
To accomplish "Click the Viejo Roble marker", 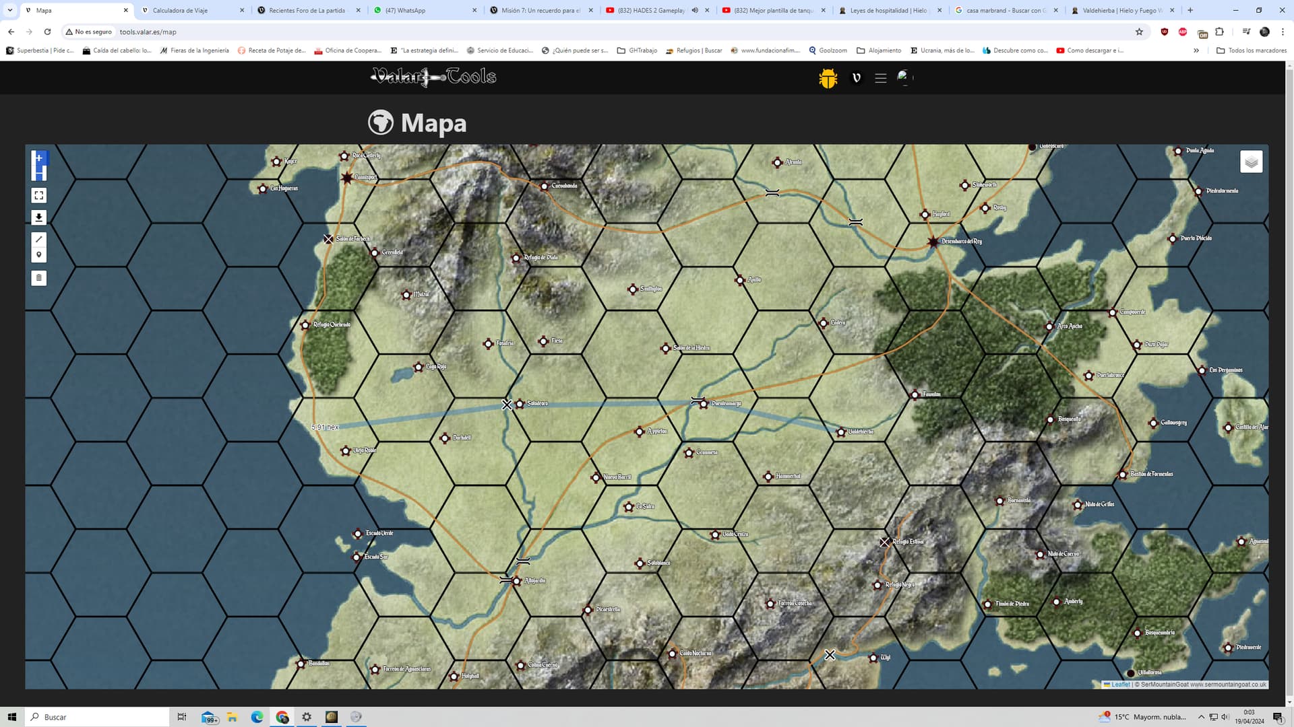I will click(346, 451).
